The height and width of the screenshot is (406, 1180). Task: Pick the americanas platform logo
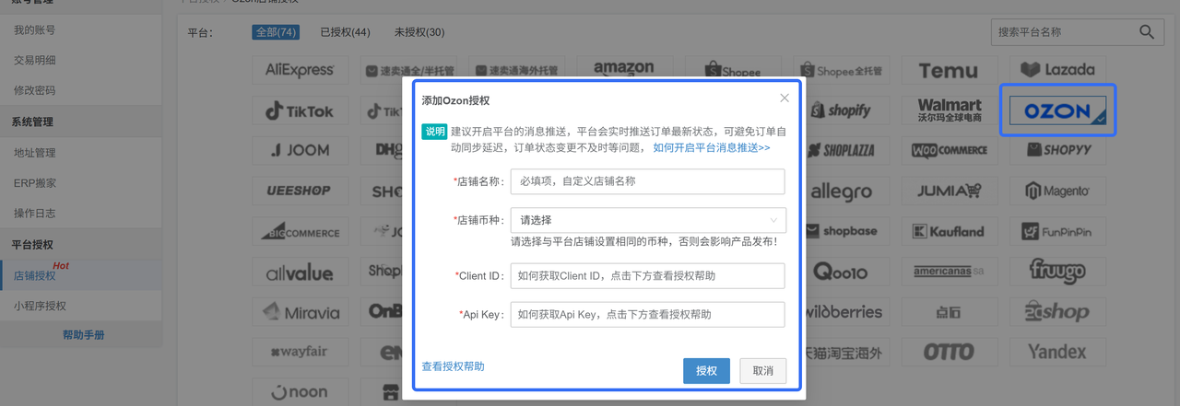click(949, 273)
